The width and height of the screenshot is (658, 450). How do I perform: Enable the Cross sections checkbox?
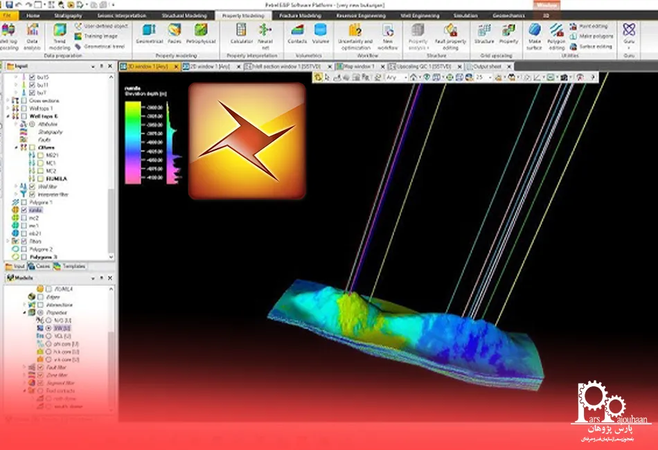(24, 100)
